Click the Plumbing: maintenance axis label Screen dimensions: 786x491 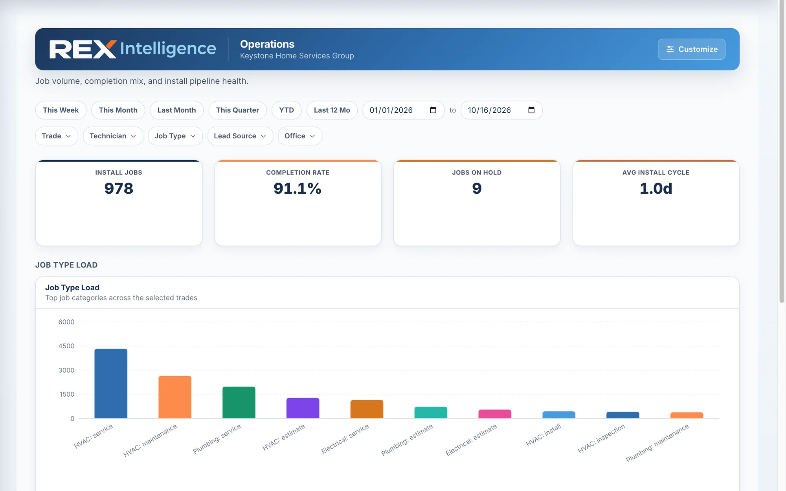pos(657,443)
